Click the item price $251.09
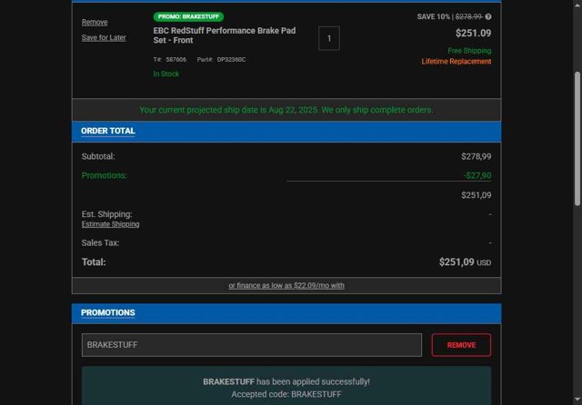The height and width of the screenshot is (405, 582). click(x=473, y=34)
